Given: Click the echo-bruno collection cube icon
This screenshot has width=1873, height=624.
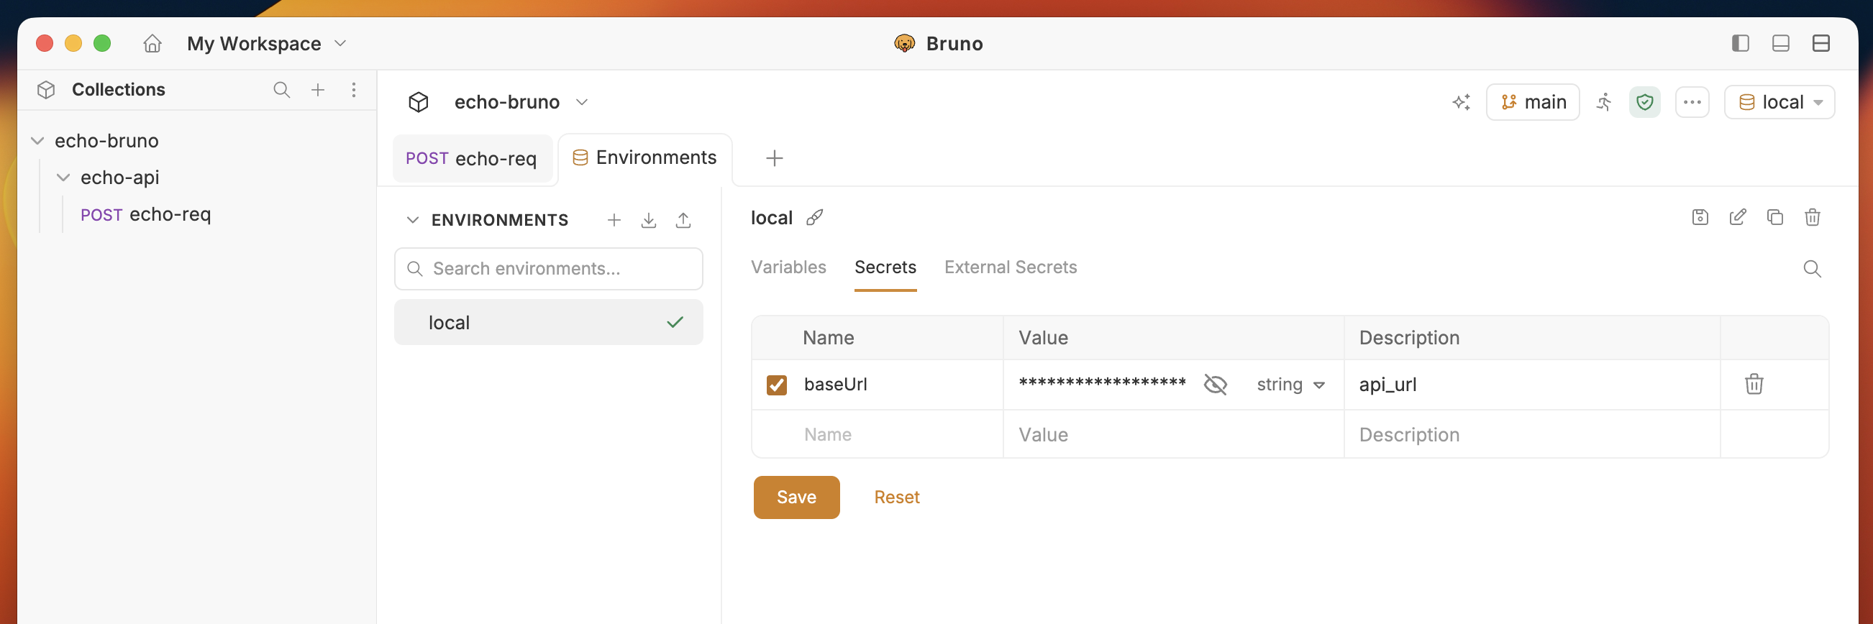Looking at the screenshot, I should tap(419, 102).
